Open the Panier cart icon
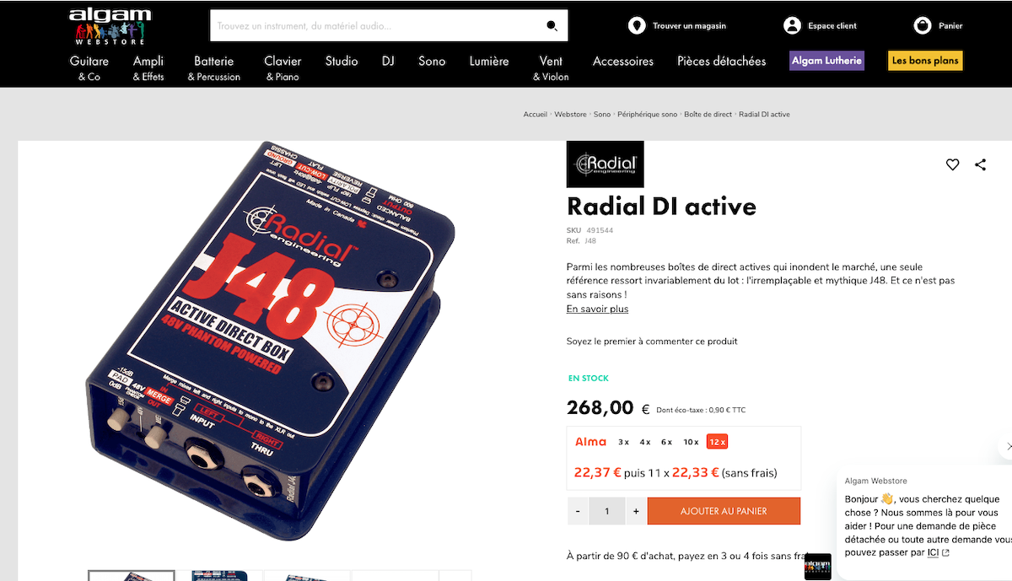 923,26
